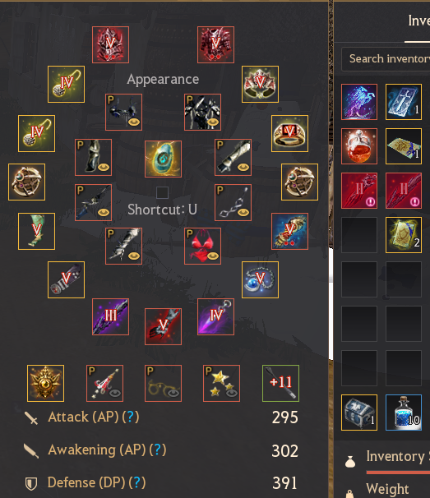Image resolution: width=430 pixels, height=498 pixels.
Task: Click the glowing teal alchemy stone slot
Action: pos(163,159)
